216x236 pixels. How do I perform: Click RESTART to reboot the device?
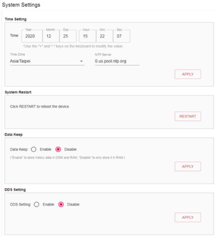click(x=188, y=116)
